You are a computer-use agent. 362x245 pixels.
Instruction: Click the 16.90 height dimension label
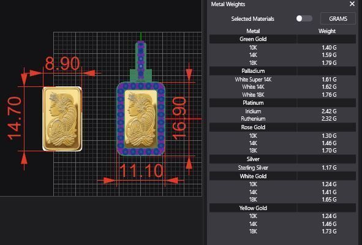click(x=179, y=118)
